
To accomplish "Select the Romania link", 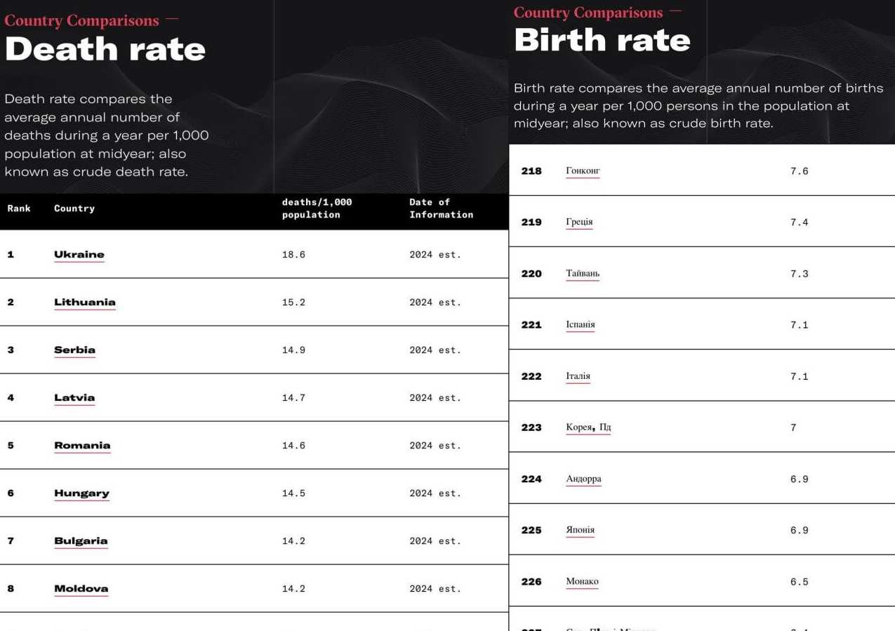I will click(x=81, y=446).
